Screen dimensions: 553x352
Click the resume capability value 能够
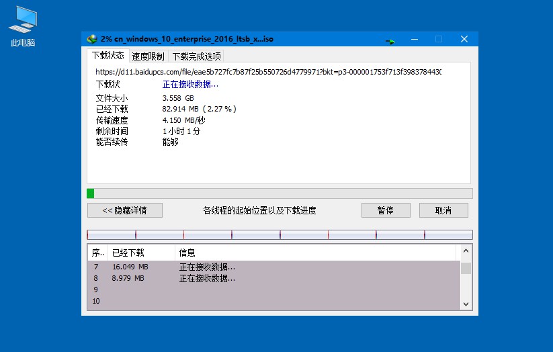tap(171, 142)
